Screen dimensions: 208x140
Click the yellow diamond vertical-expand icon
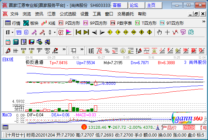[x=150, y=32]
